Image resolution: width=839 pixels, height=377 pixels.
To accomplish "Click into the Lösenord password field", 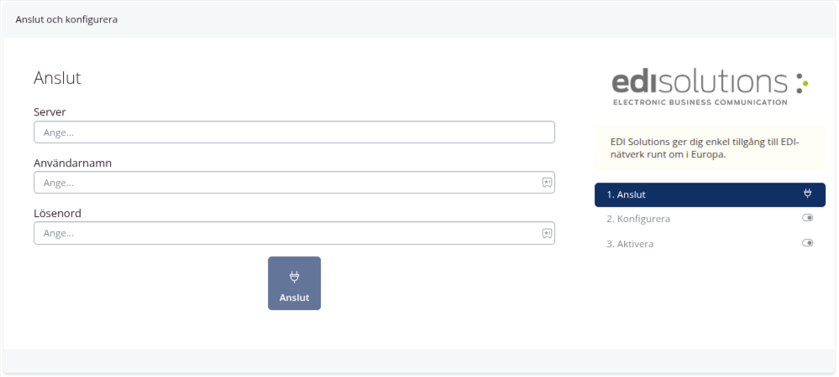I will (286, 233).
